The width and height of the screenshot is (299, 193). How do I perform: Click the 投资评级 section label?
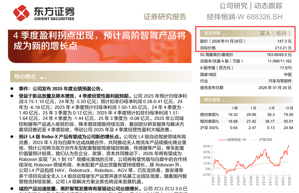click(x=212, y=33)
